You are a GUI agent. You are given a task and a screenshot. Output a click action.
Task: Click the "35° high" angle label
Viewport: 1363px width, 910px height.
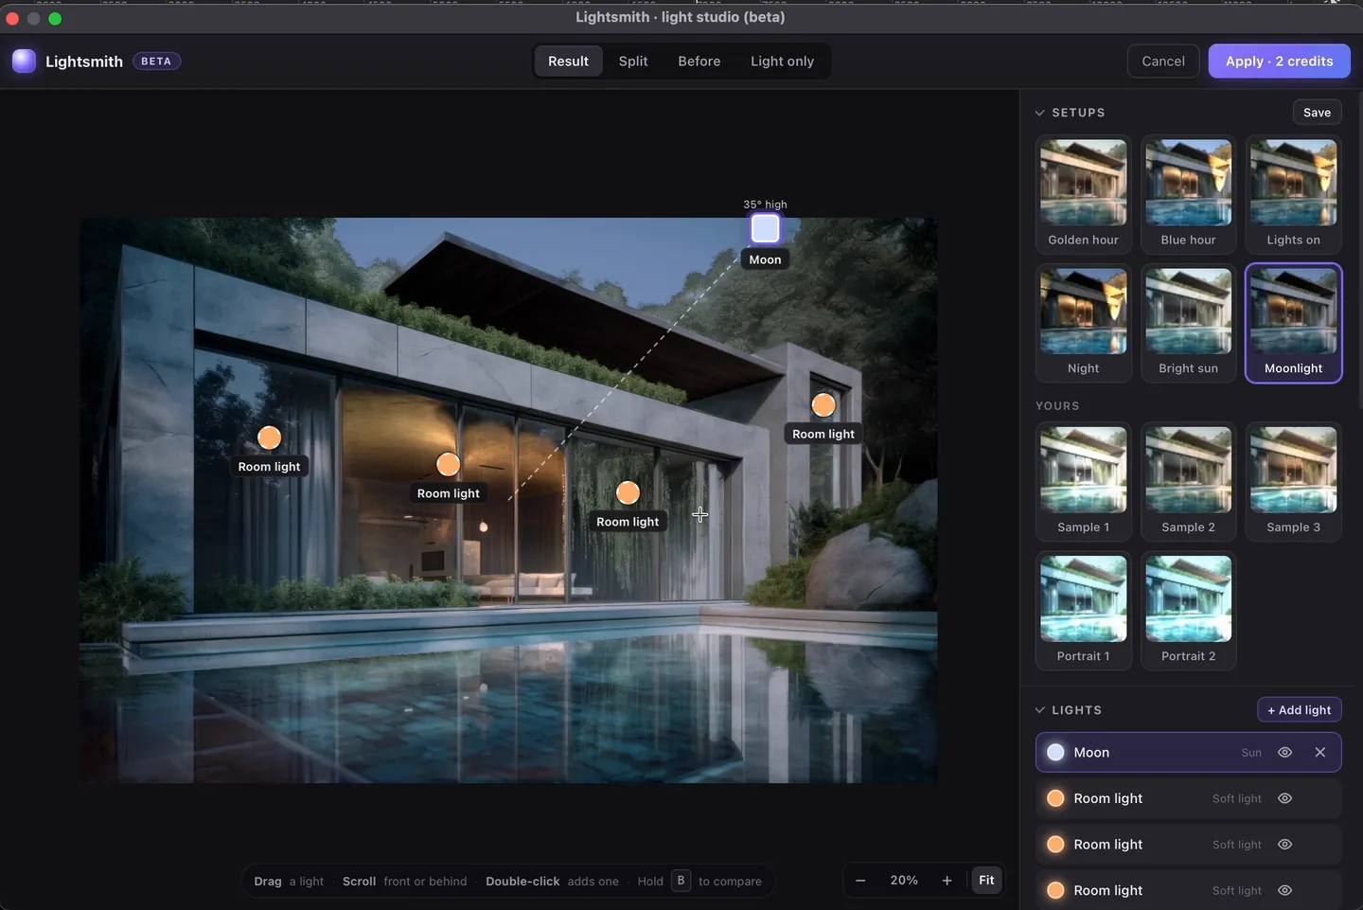pos(765,205)
